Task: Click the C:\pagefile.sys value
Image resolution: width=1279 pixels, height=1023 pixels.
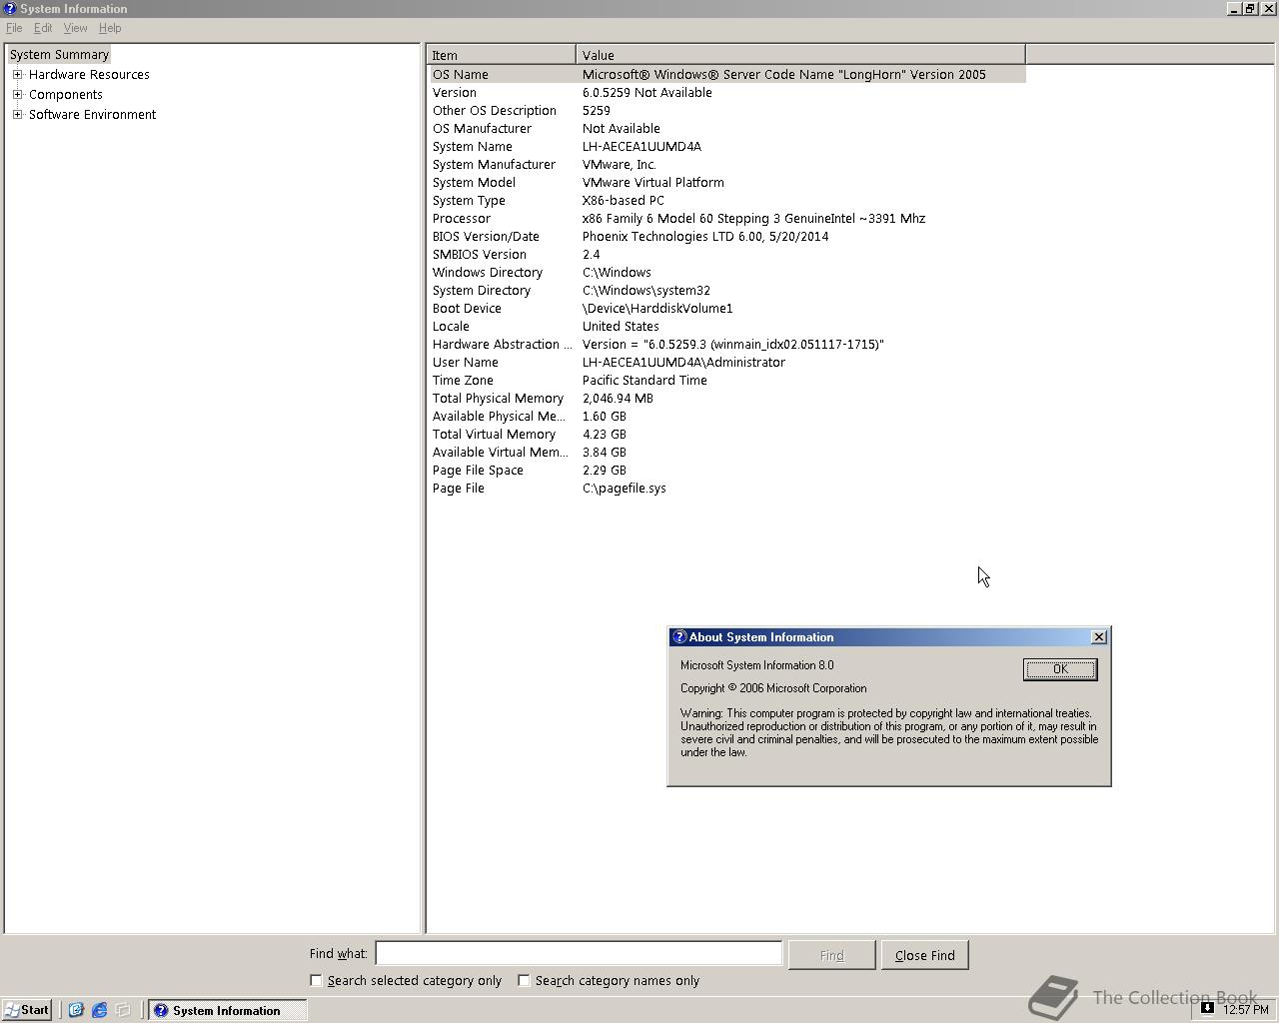Action: tap(625, 488)
